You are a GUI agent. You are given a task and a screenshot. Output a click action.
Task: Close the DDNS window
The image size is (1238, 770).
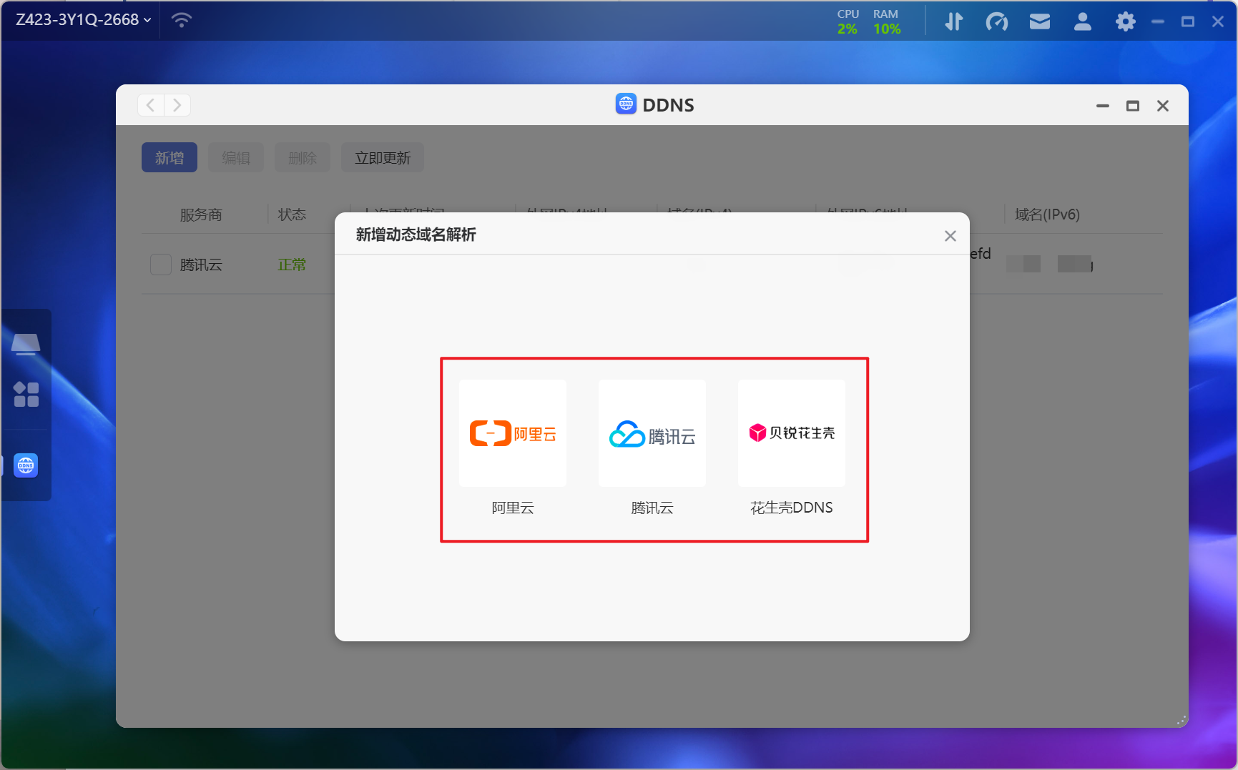pyautogui.click(x=1163, y=106)
